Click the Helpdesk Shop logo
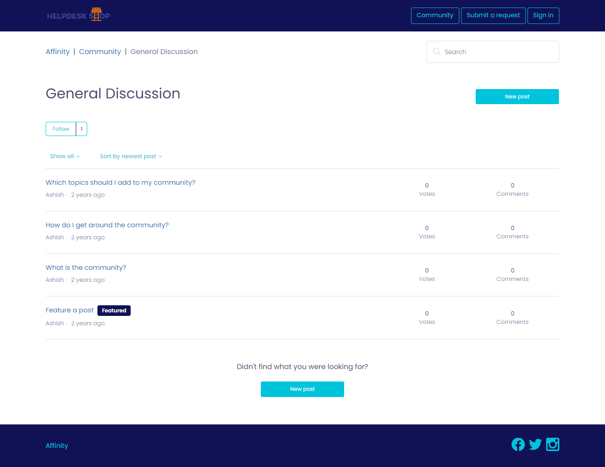Screen dimensions: 605x467 point(78,15)
